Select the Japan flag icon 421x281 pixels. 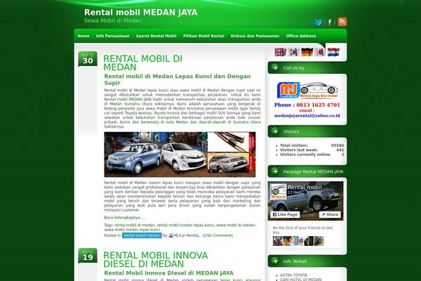pos(320,52)
